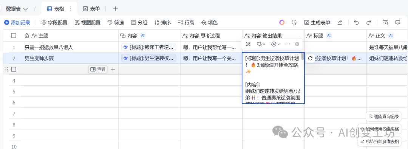Click the lock icon in 主题 header
The height and width of the screenshot is (149, 408).
click(x=26, y=36)
